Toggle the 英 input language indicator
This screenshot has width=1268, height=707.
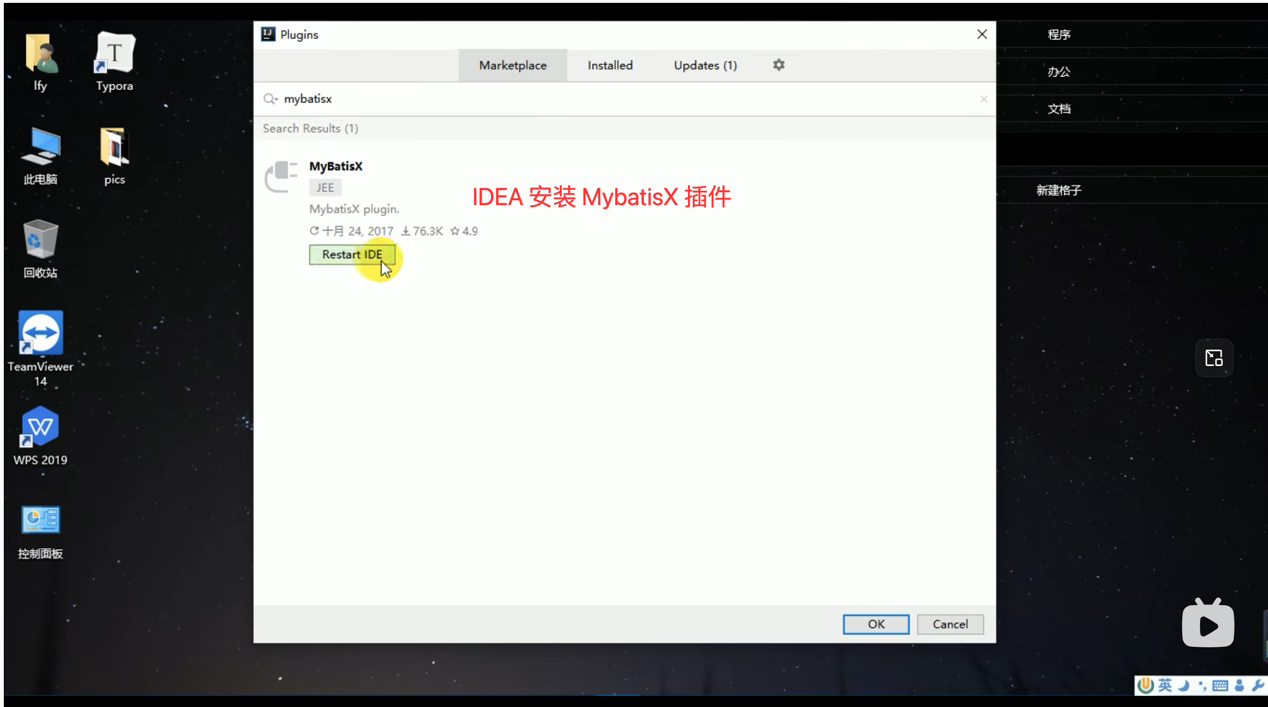(x=1164, y=685)
